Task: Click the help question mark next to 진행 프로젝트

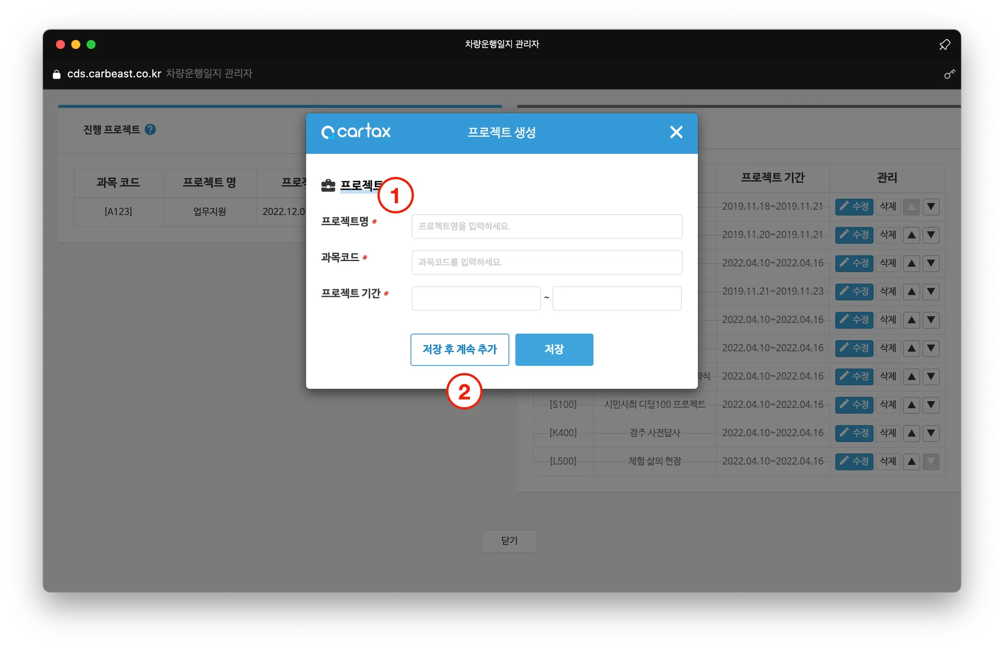Action: pos(151,129)
